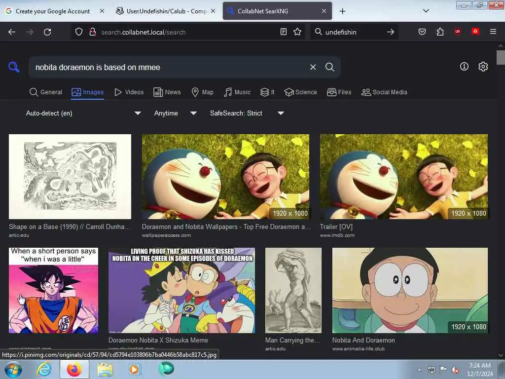List all tabs with the chevron
Screen dimensions: 505x379
(x=426, y=11)
